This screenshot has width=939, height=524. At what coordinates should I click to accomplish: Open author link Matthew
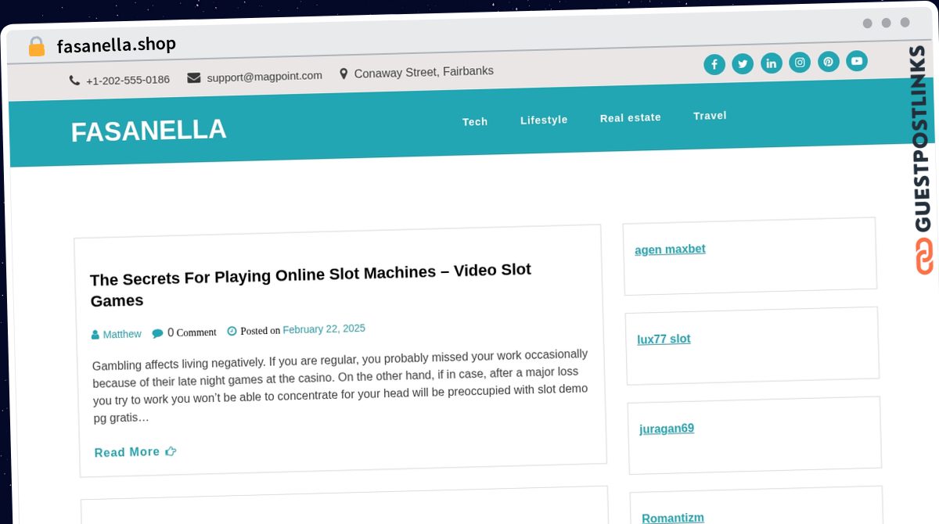point(122,334)
